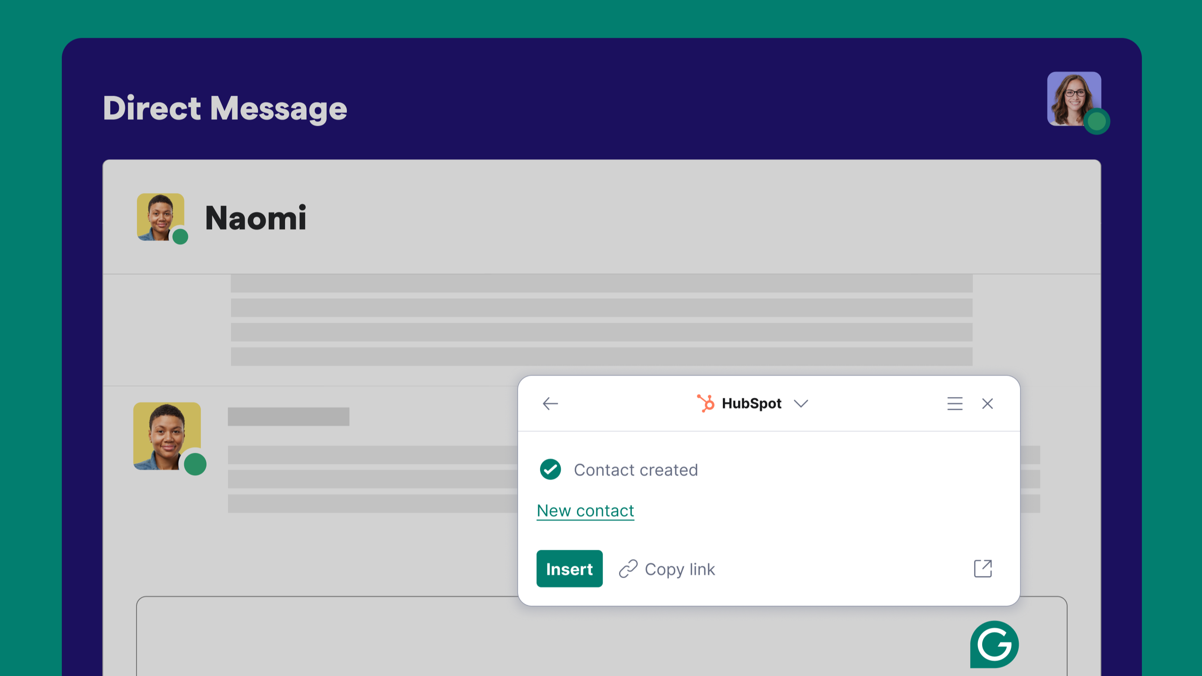Expand the HubSpot app dropdown chevron

pos(801,403)
